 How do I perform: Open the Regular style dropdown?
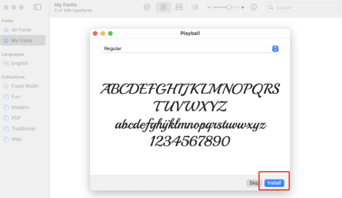click(190, 48)
